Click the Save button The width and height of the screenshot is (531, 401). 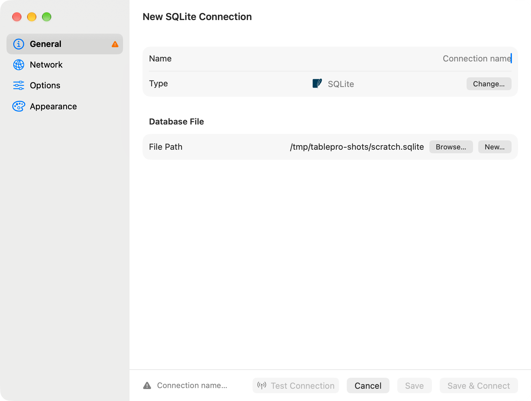pyautogui.click(x=414, y=385)
